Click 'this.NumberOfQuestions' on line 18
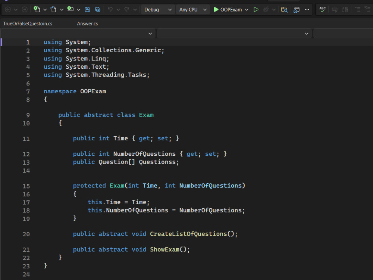The height and width of the screenshot is (280, 373). [x=128, y=211]
